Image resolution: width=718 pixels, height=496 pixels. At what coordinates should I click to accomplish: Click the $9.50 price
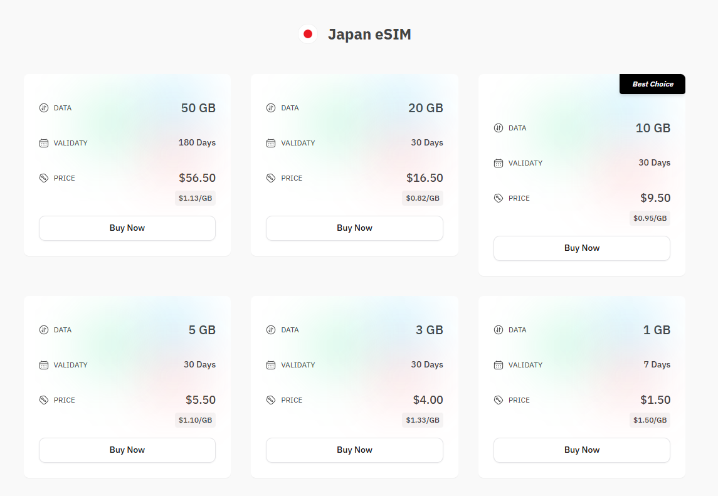[x=655, y=198]
